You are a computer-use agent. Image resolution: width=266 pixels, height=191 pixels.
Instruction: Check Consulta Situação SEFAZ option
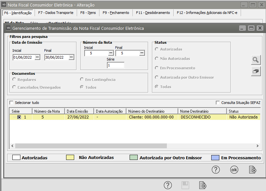pyautogui.click(x=218, y=103)
